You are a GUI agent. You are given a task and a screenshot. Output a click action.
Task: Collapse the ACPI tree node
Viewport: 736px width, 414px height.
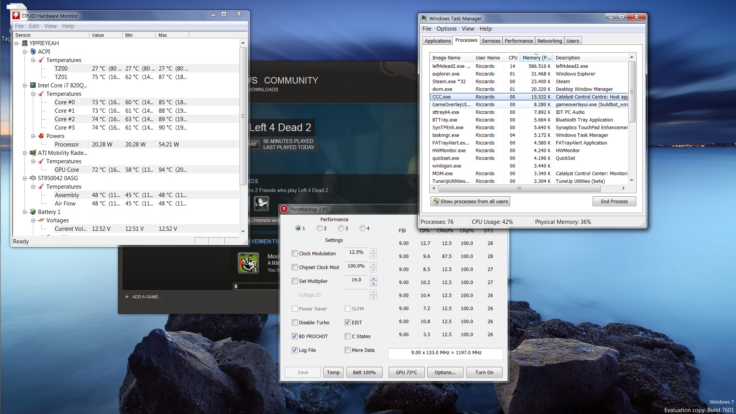click(25, 52)
